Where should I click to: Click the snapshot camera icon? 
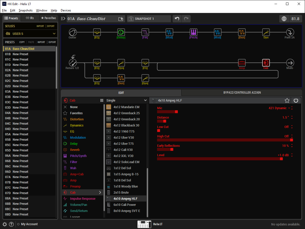(x=131, y=19)
